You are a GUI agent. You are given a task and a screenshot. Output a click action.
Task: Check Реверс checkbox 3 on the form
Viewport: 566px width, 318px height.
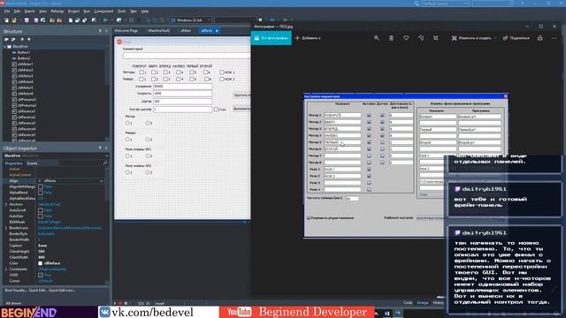(x=165, y=79)
